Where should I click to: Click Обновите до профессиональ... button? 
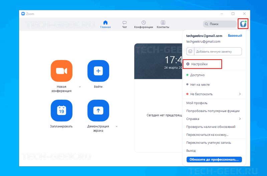pyautogui.click(x=214, y=160)
